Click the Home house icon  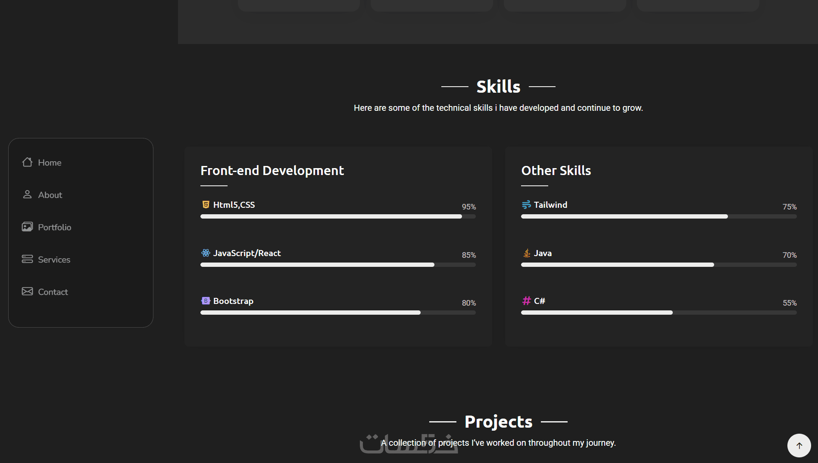coord(27,162)
